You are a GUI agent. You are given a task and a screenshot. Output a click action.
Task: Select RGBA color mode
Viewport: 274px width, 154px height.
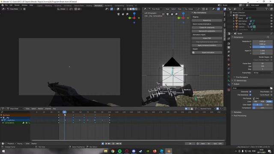click(269, 101)
